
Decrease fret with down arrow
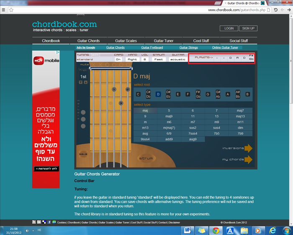click(81, 82)
